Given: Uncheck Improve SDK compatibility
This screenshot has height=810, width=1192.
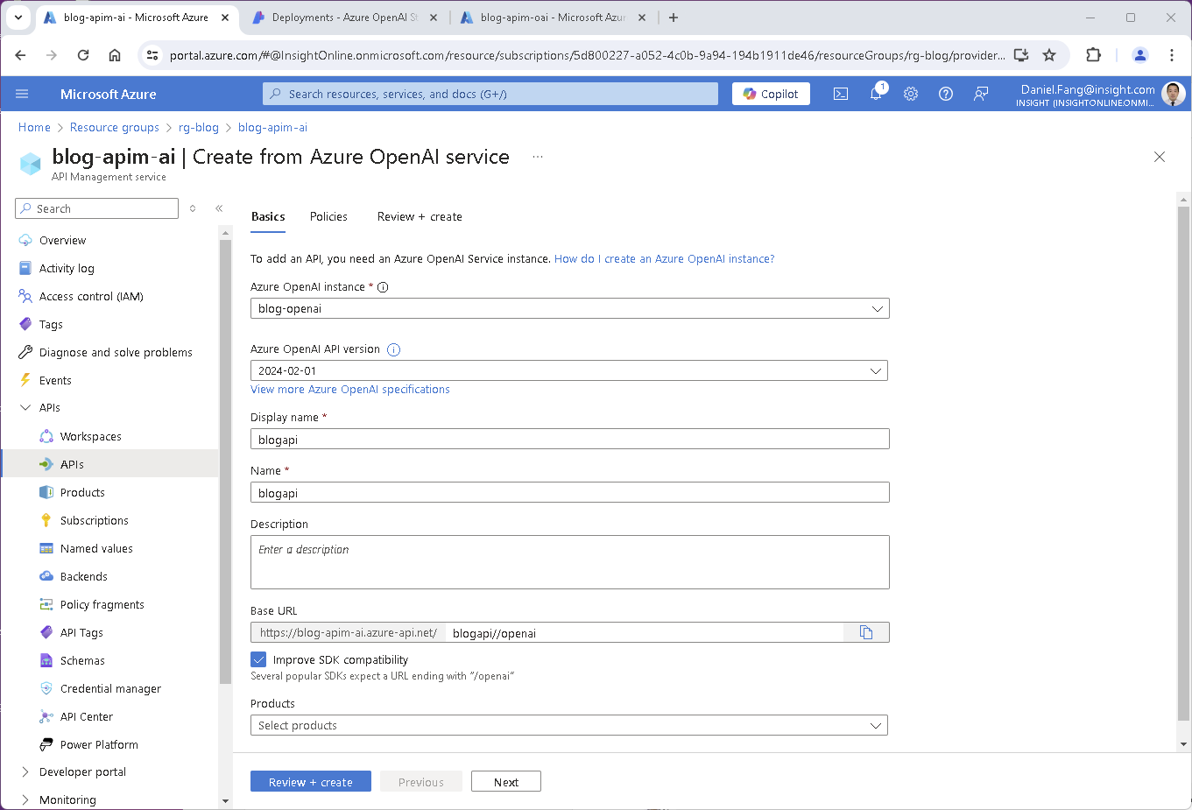Looking at the screenshot, I should (x=258, y=659).
